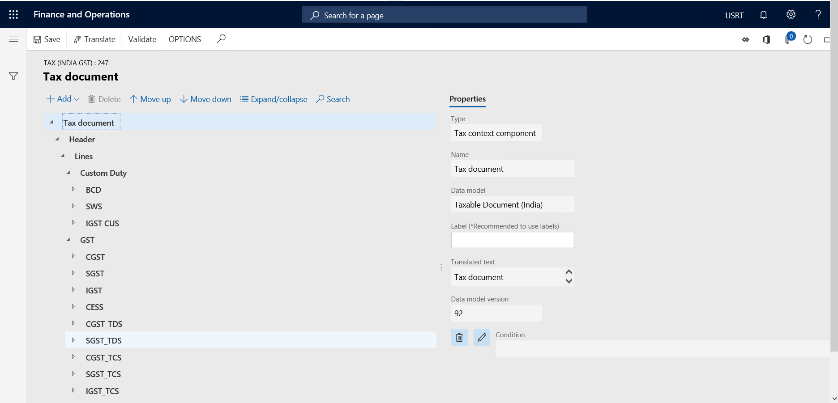The height and width of the screenshot is (403, 838).
Task: Click Translated text down arrow
Action: pyautogui.click(x=569, y=281)
